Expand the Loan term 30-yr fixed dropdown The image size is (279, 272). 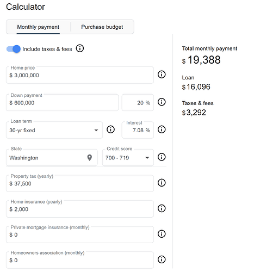tap(54, 130)
